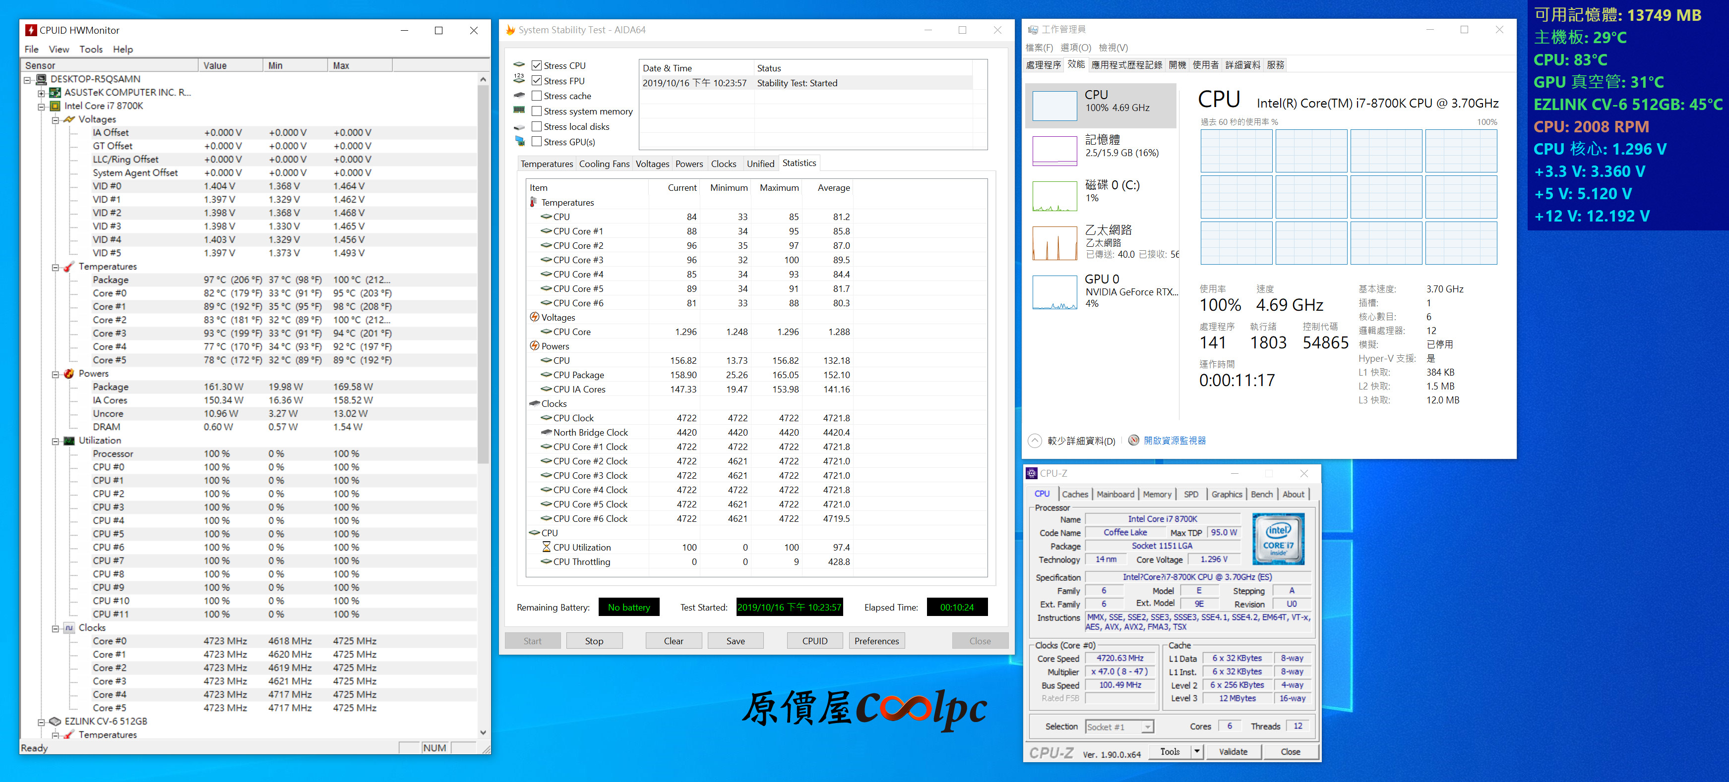This screenshot has height=782, width=1729.
Task: Collapse the Temperatures node under Intel Core i7
Action: (56, 267)
